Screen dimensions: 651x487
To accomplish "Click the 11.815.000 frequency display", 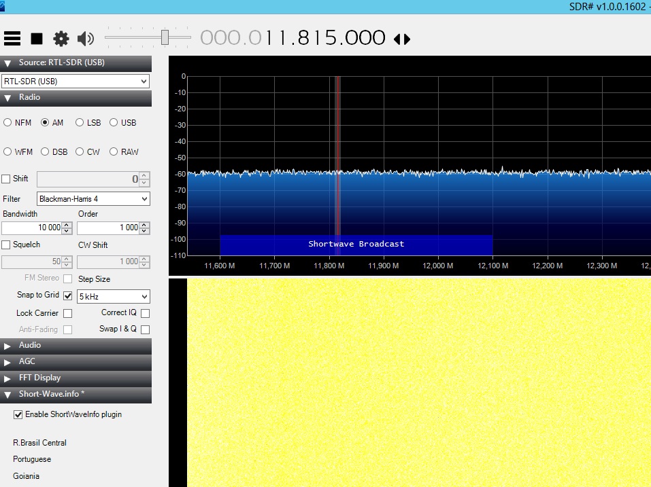I will click(293, 38).
